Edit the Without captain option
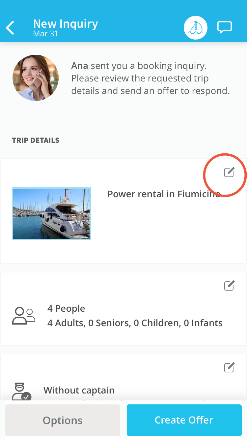Viewport: 247px width, 440px height. pyautogui.click(x=229, y=367)
